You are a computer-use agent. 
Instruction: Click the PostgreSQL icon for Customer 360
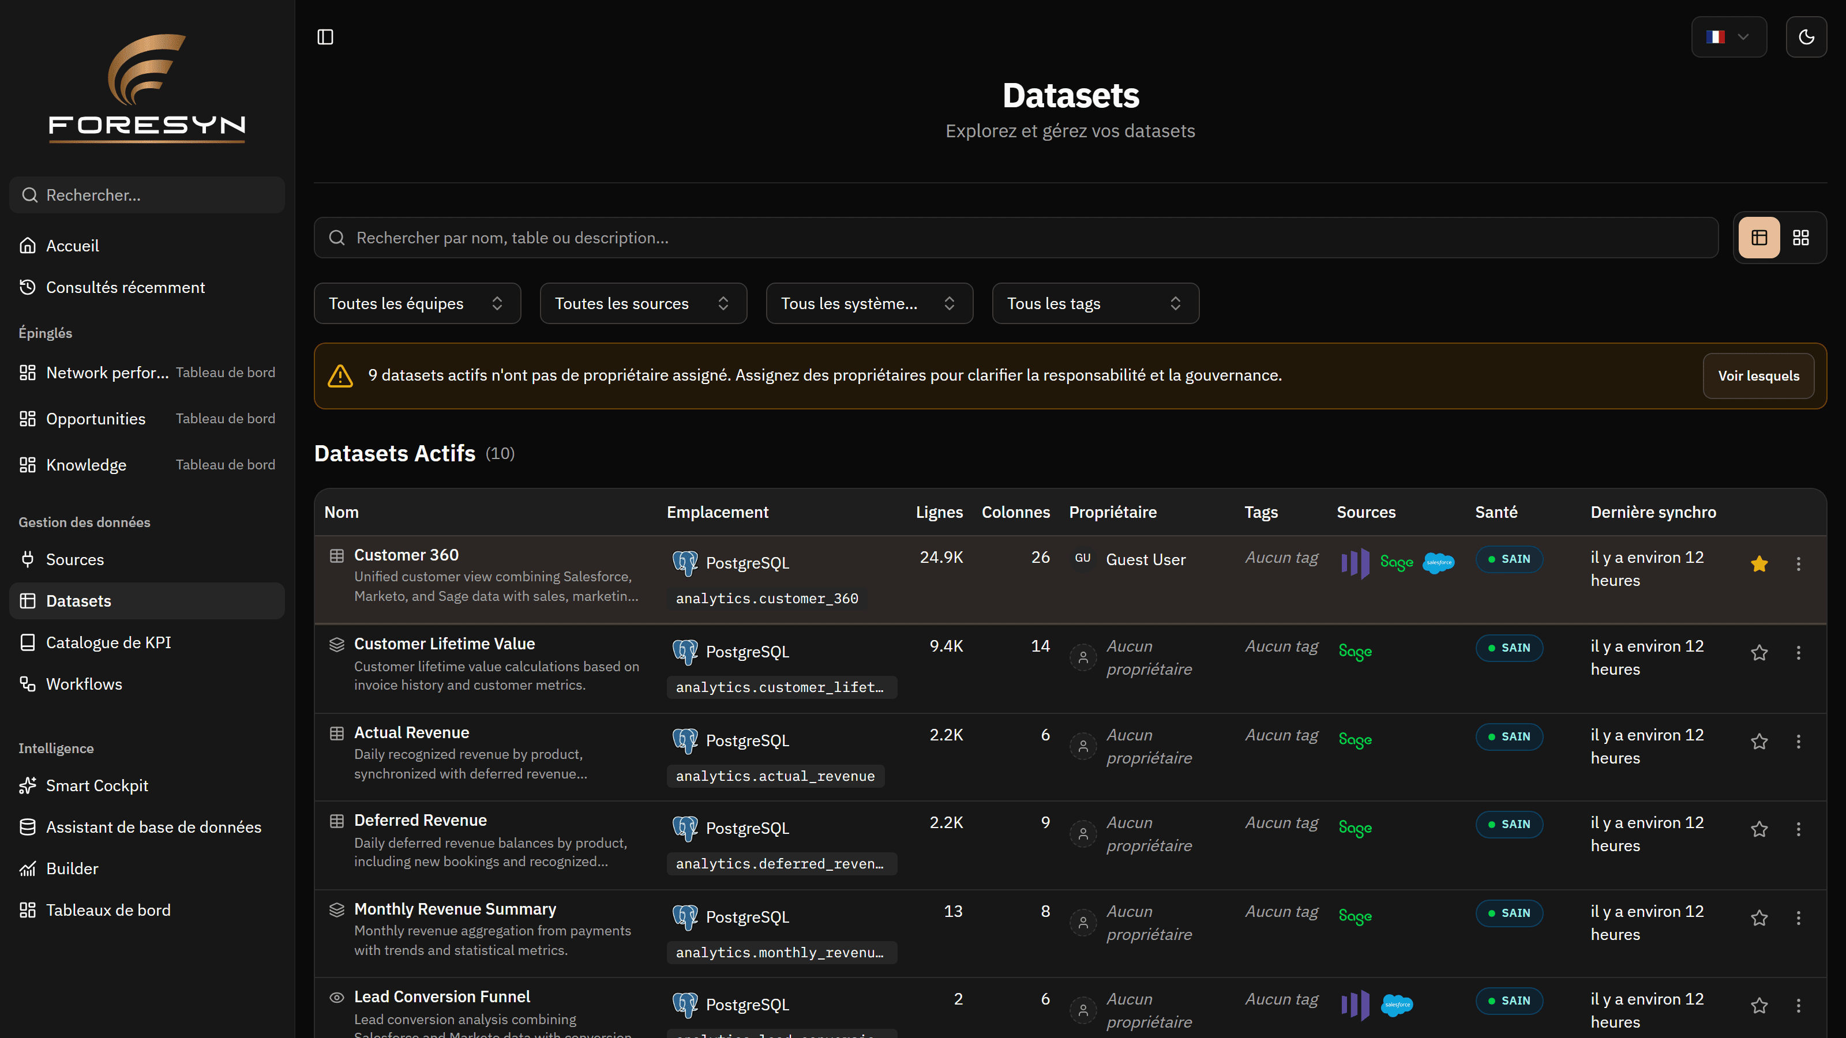coord(685,563)
